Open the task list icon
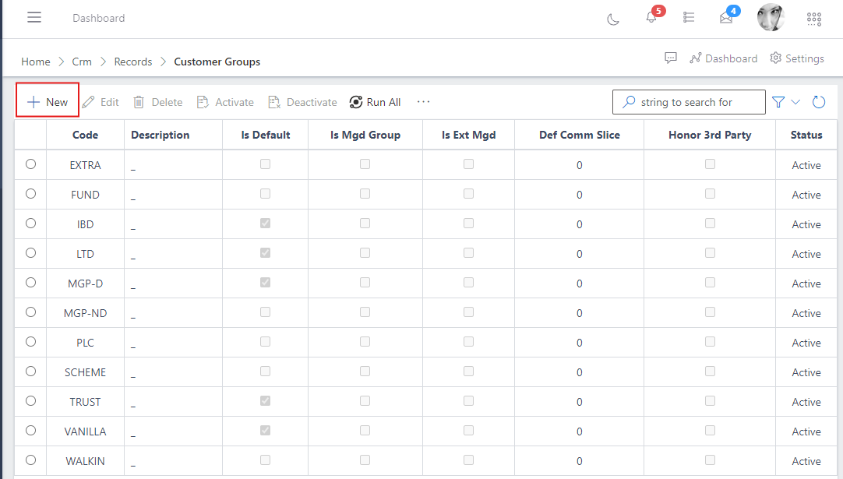 (689, 18)
